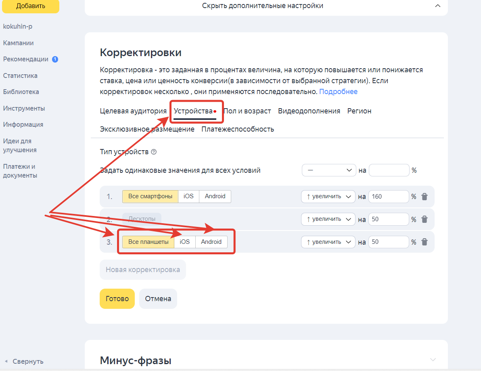Viewport: 481px width, 371px height.
Task: Remove the Все планшеты correction with trash icon
Action: point(424,242)
